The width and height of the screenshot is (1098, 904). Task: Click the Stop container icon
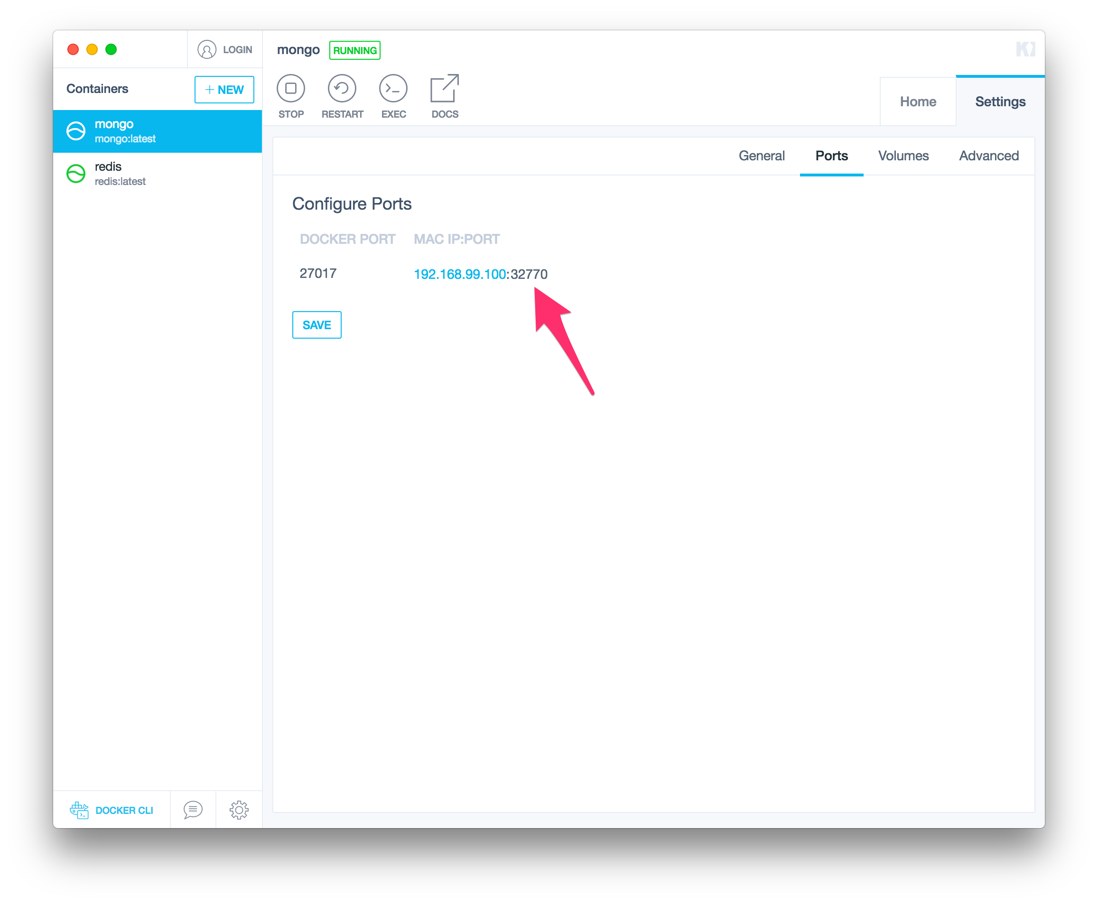click(290, 88)
